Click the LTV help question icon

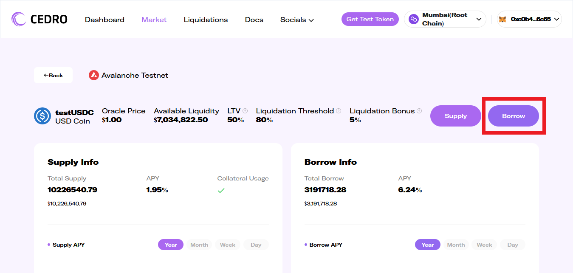pyautogui.click(x=245, y=111)
